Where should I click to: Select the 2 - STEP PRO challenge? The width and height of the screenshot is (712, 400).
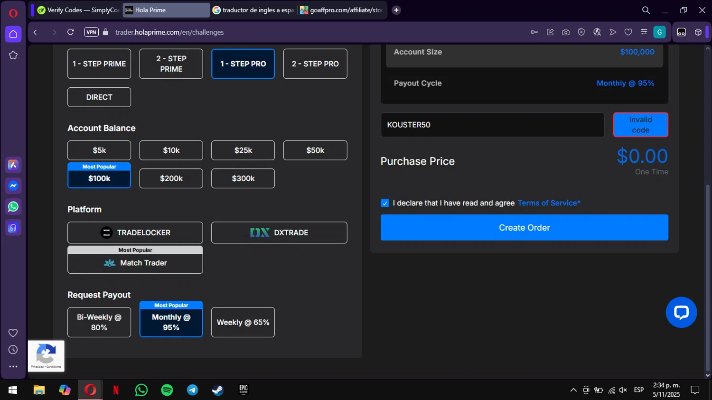[x=315, y=64]
